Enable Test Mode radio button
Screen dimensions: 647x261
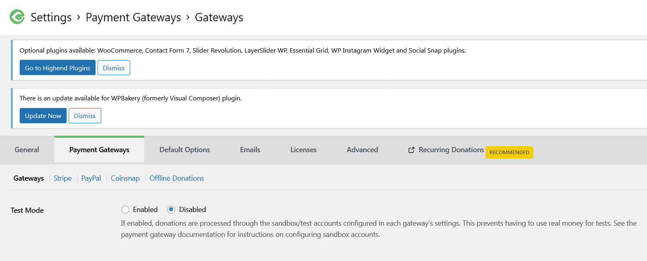tap(125, 210)
